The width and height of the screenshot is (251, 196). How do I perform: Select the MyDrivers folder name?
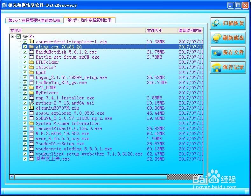point(47,93)
